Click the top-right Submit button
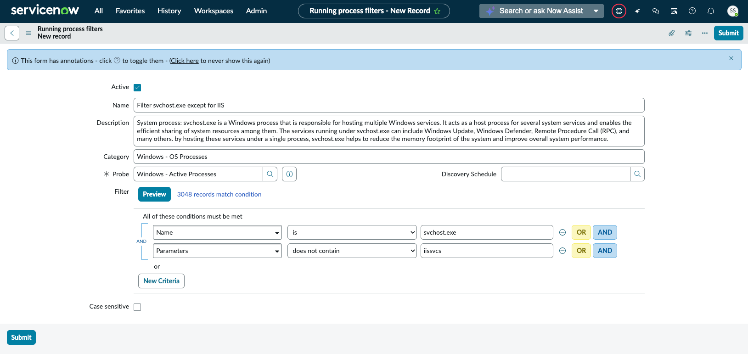The width and height of the screenshot is (748, 354). [729, 33]
